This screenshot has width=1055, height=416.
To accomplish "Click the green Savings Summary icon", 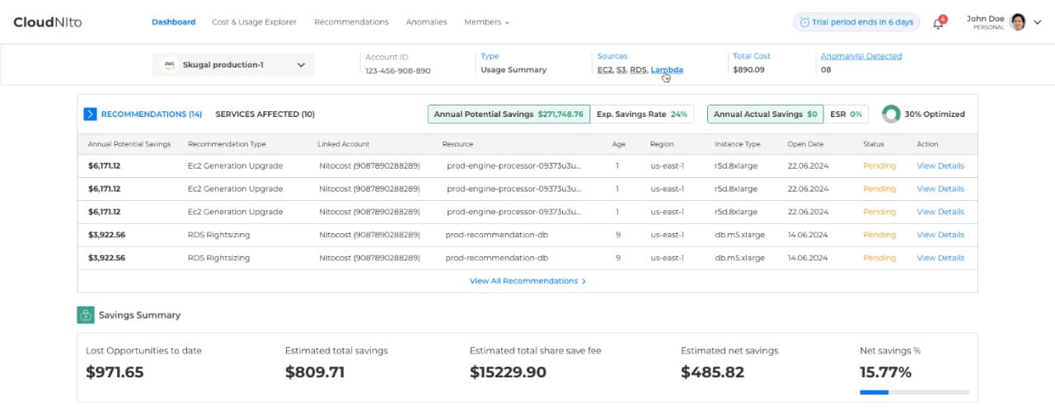I will (85, 315).
